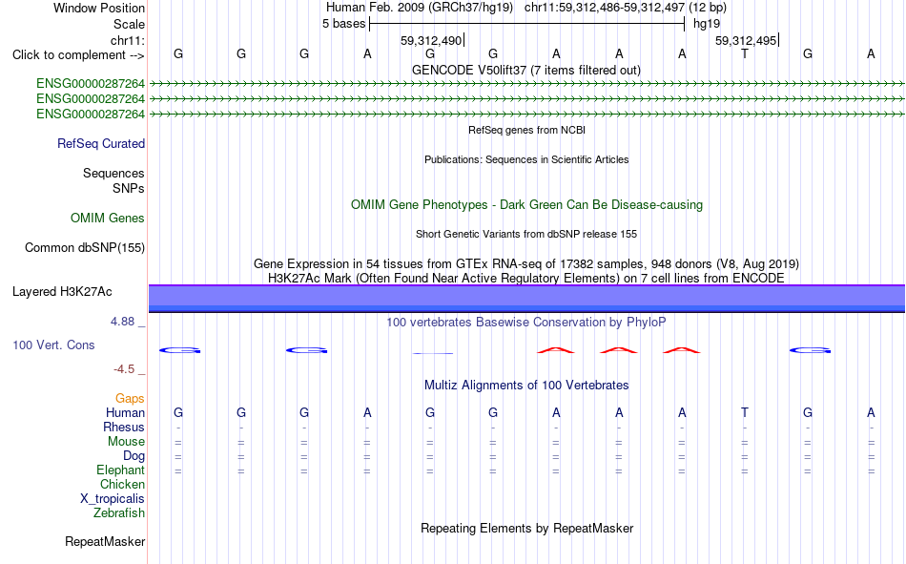
Task: Click the 5 bases scale bar
Action: point(527,24)
